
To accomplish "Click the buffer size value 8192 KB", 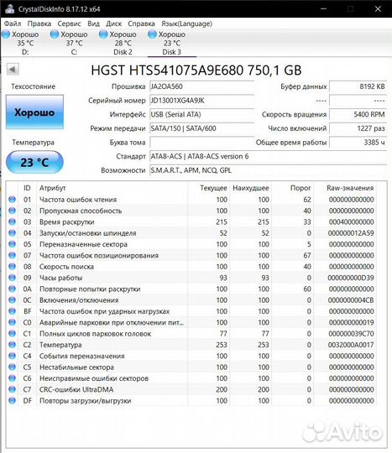I will [x=358, y=86].
